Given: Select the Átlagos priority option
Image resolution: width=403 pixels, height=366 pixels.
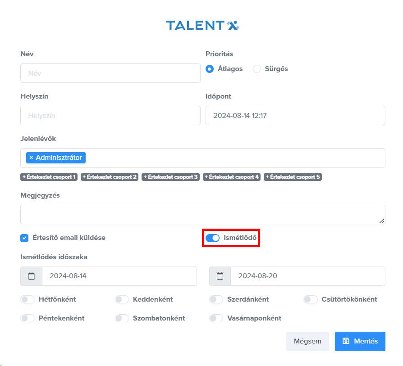Looking at the screenshot, I should click(210, 69).
